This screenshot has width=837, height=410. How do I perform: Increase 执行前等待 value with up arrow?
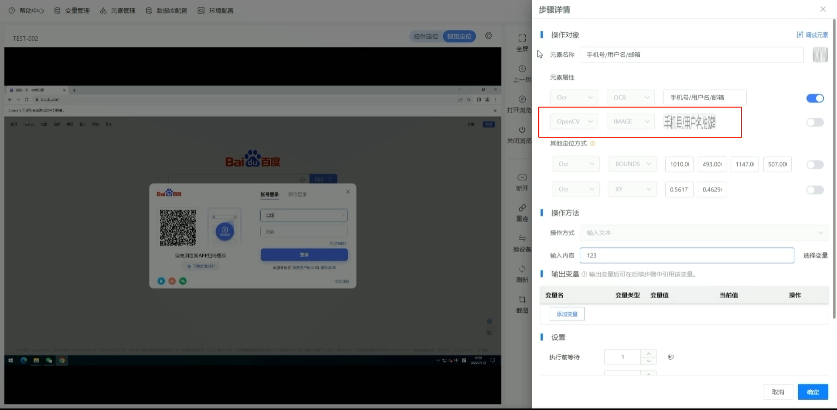click(x=648, y=353)
